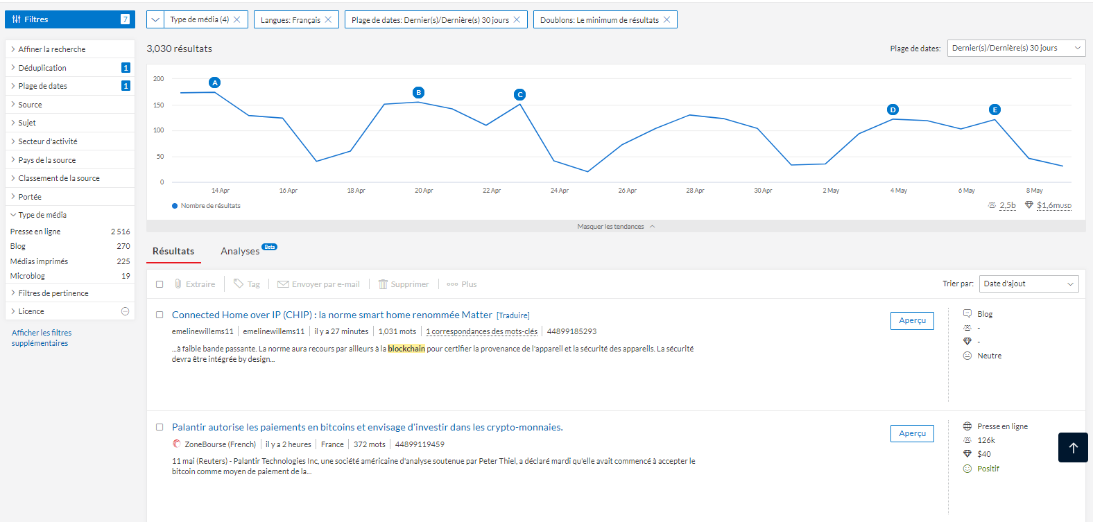Click 1 correspondances des mots-clés link
1093x522 pixels.
click(482, 331)
